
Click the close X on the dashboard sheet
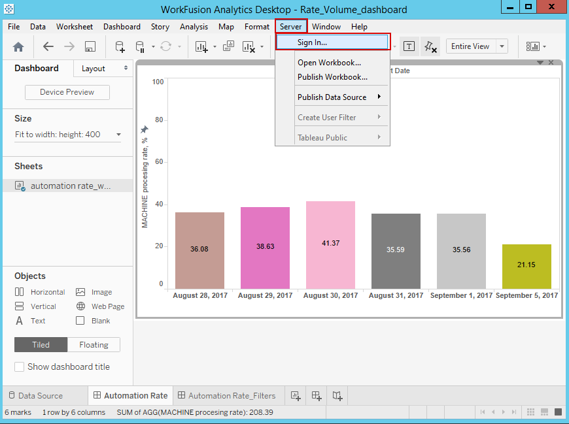click(x=551, y=63)
